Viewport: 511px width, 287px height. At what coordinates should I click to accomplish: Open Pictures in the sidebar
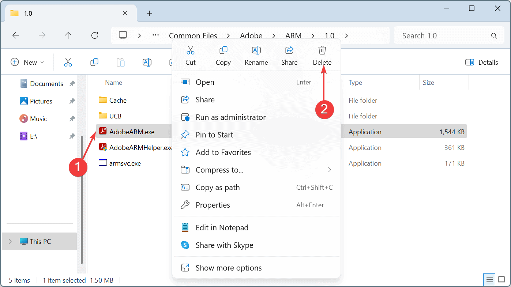click(x=41, y=101)
